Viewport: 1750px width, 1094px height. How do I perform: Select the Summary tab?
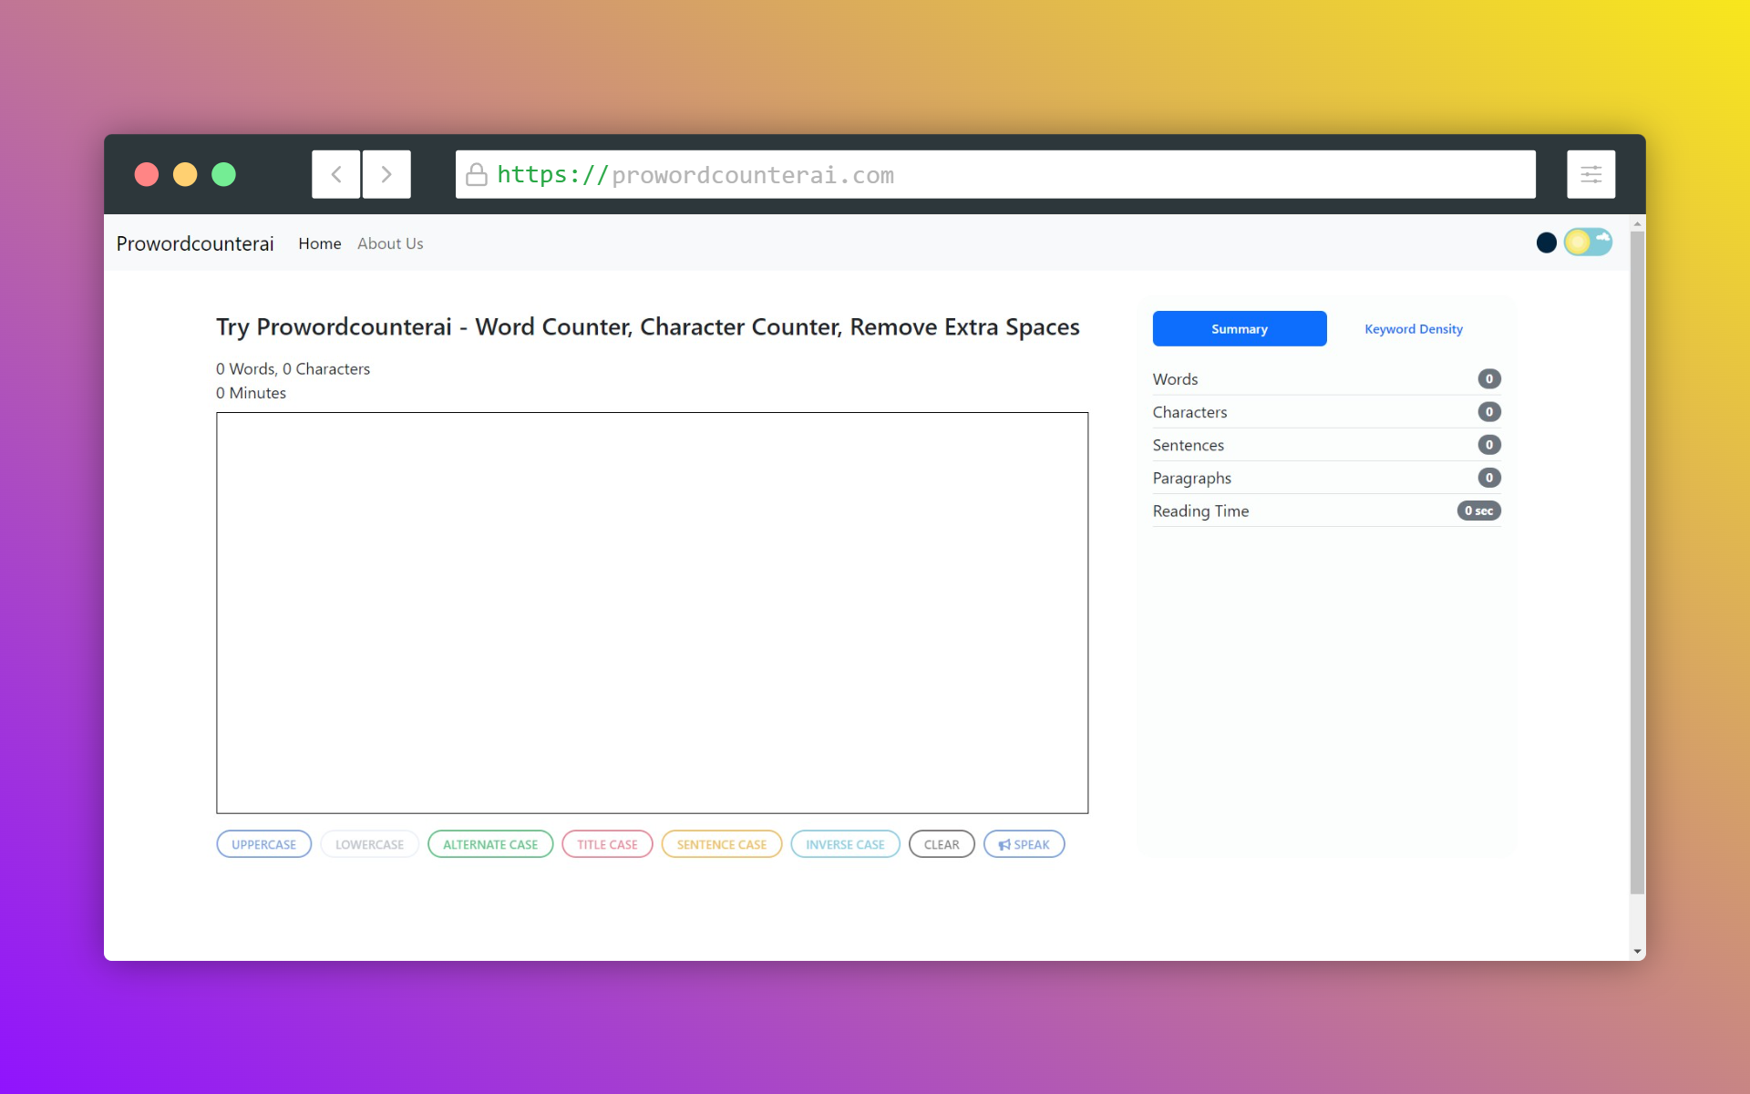(x=1239, y=329)
